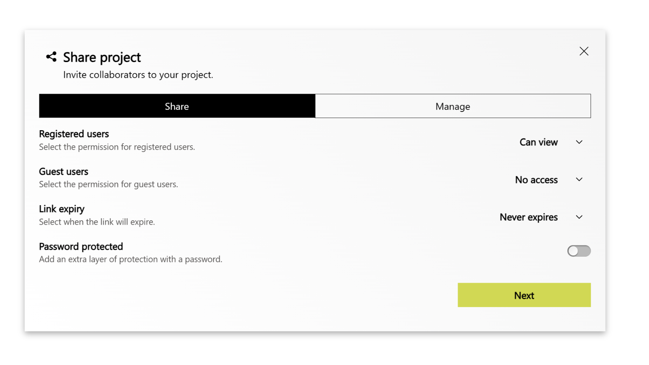Click the Share project dialog title
Screen dimensions: 649x365
click(101, 57)
